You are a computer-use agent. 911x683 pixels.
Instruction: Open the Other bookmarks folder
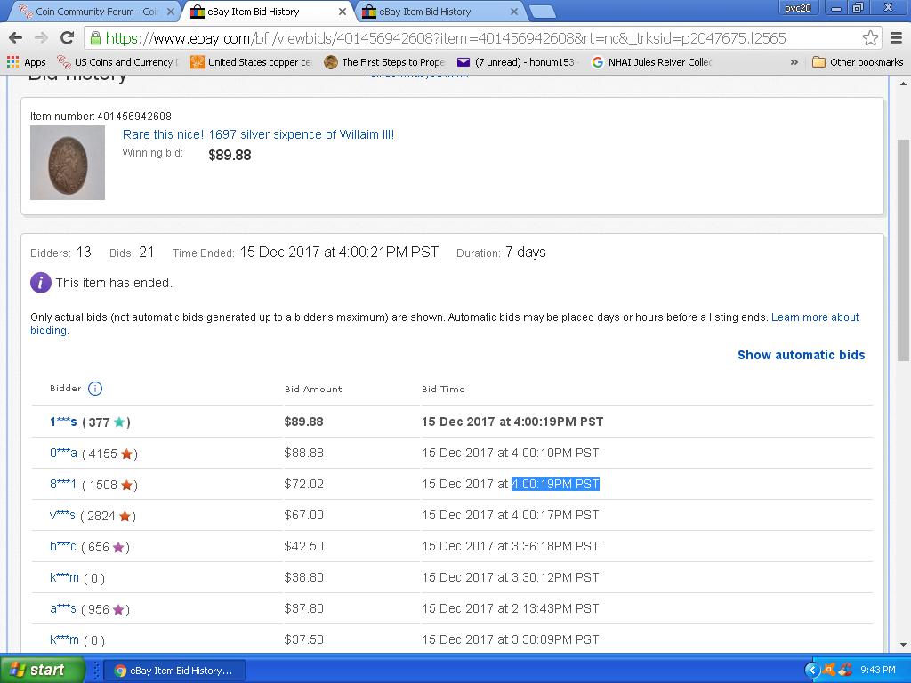(x=858, y=62)
